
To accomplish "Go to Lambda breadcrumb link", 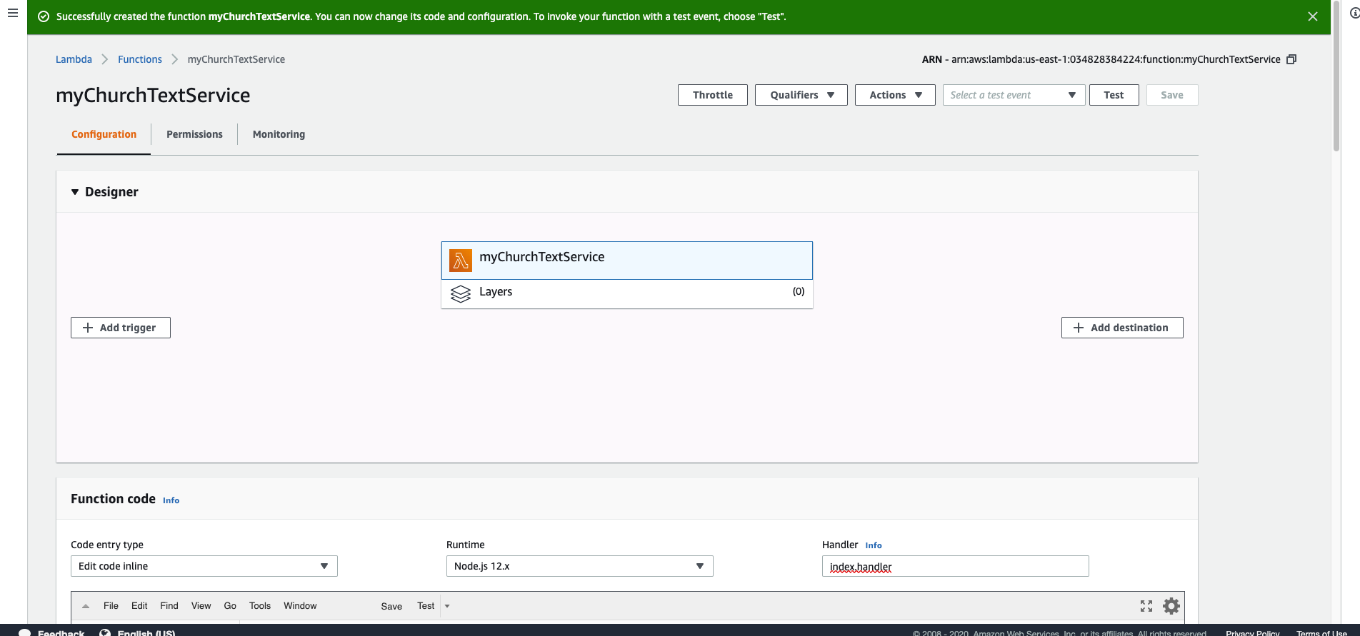I will pyautogui.click(x=74, y=59).
